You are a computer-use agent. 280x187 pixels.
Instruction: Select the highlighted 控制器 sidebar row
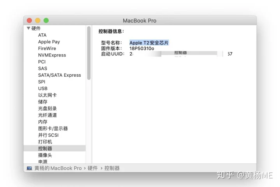coord(54,148)
